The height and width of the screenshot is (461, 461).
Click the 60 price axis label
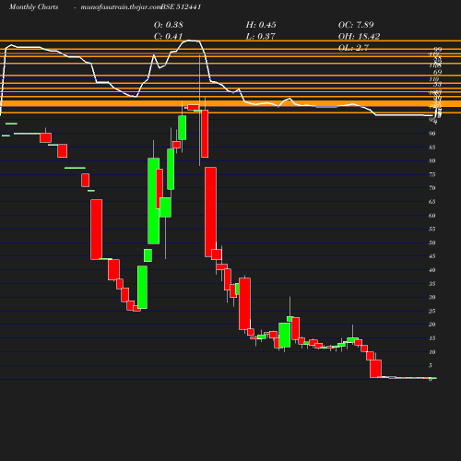pos(432,216)
